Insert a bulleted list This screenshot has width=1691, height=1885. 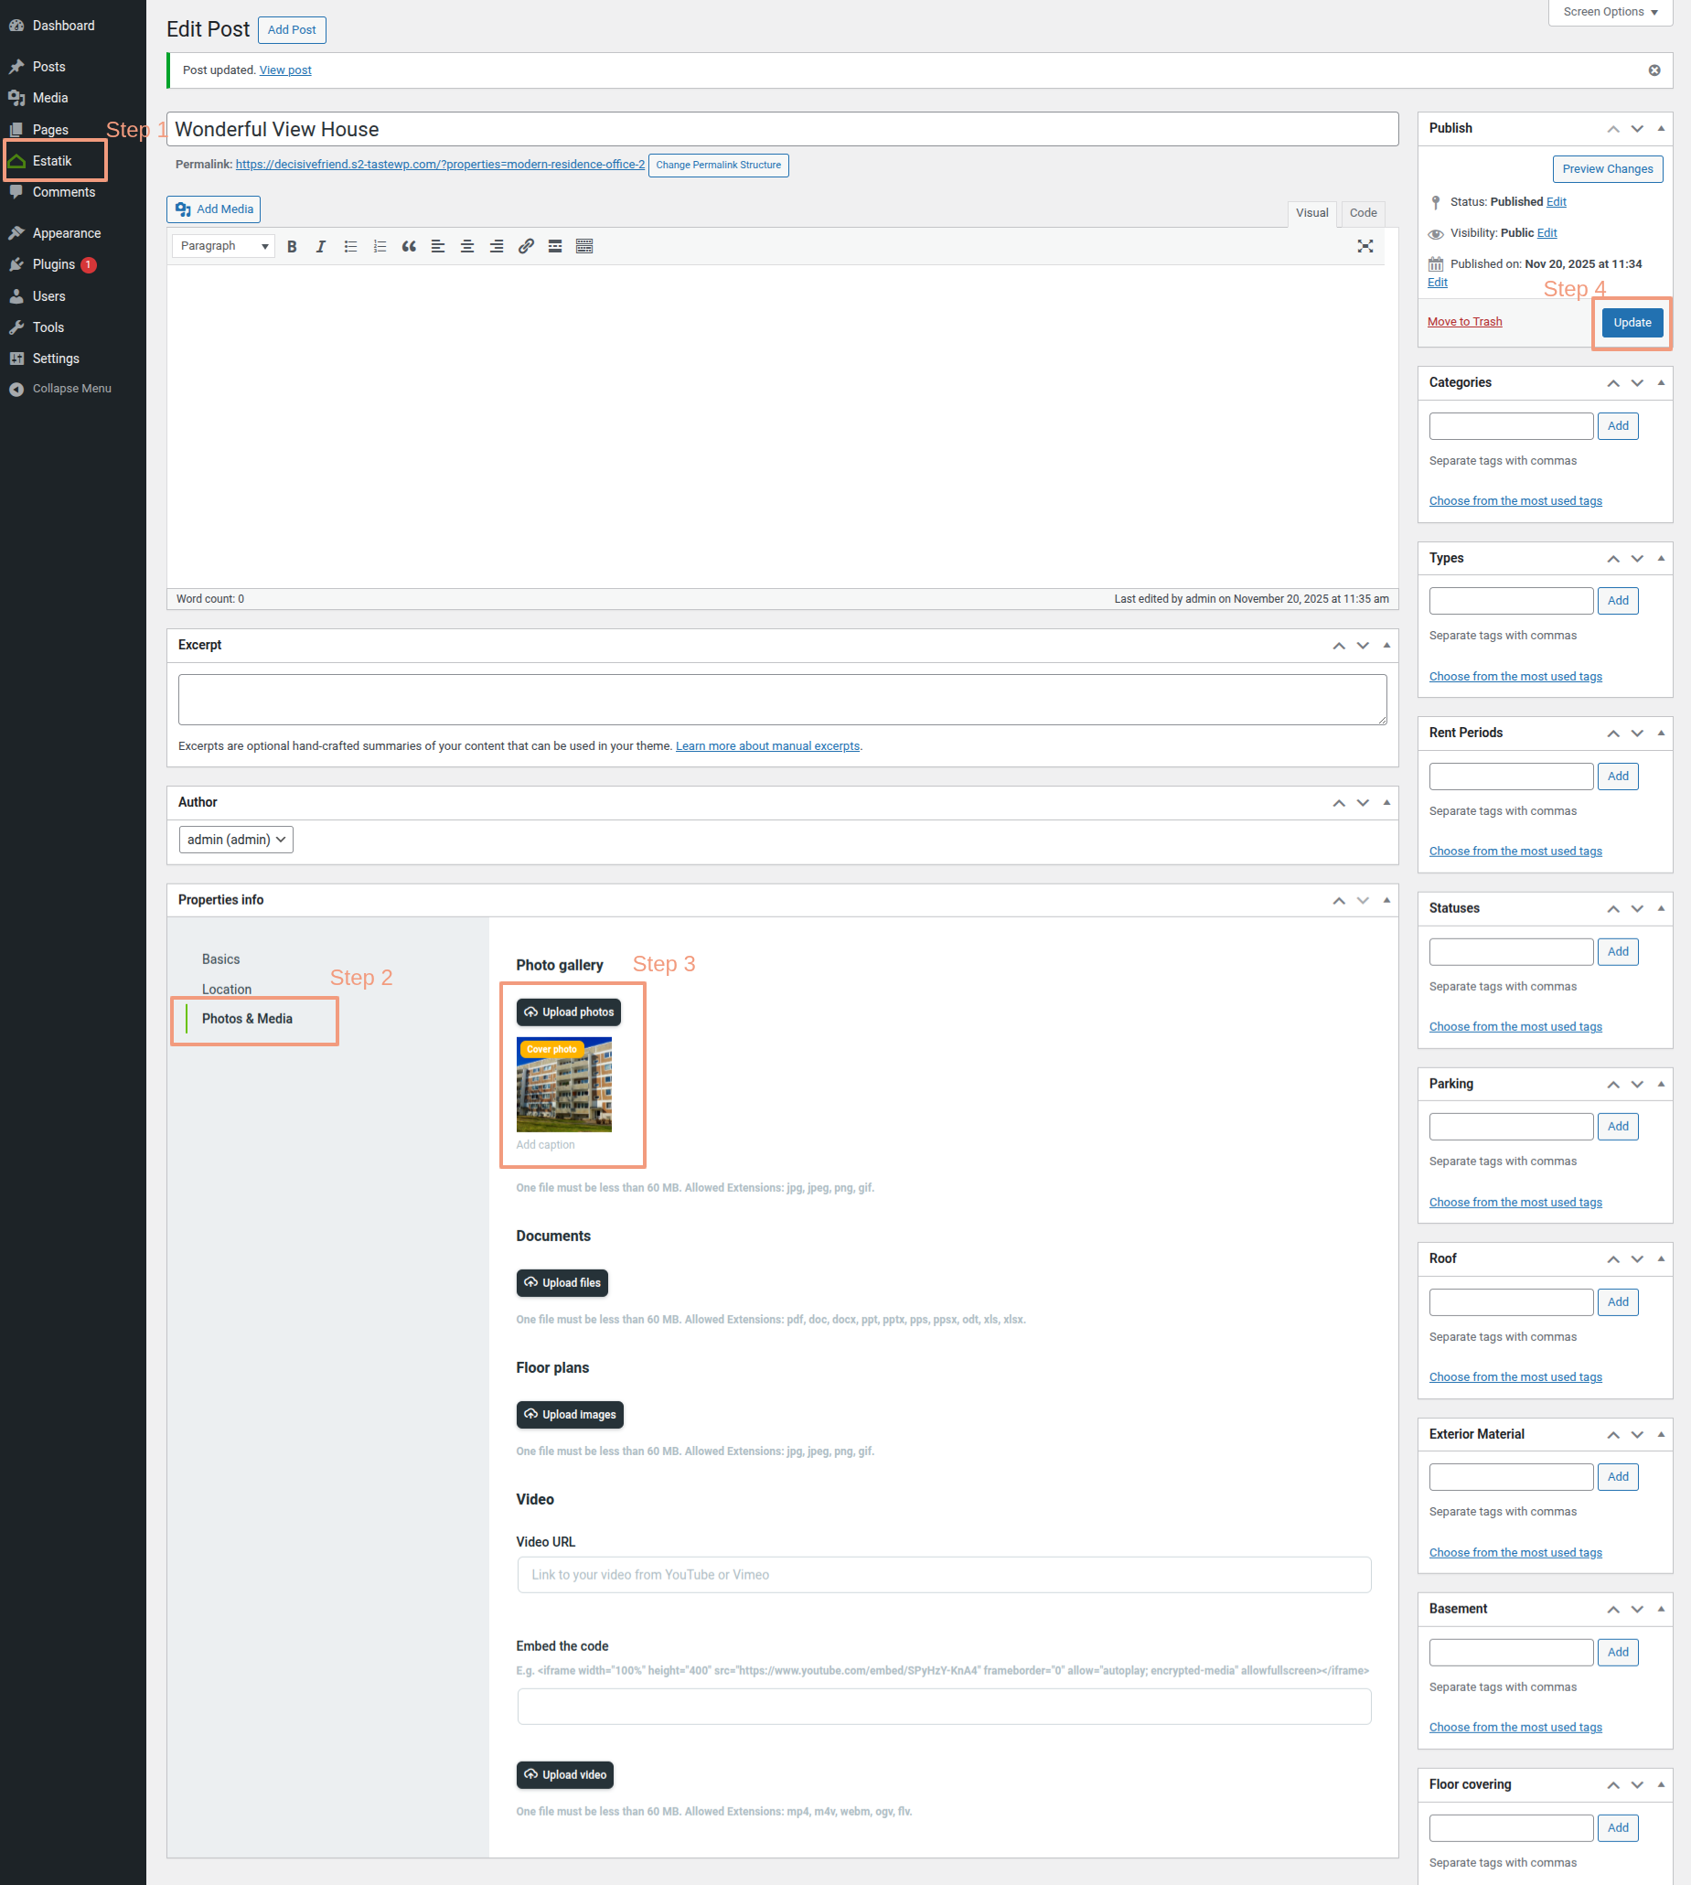350,246
